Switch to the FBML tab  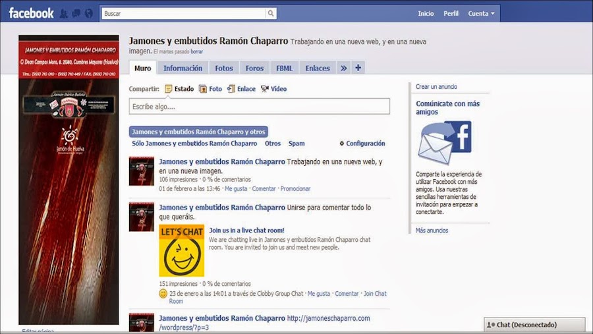pyautogui.click(x=285, y=68)
